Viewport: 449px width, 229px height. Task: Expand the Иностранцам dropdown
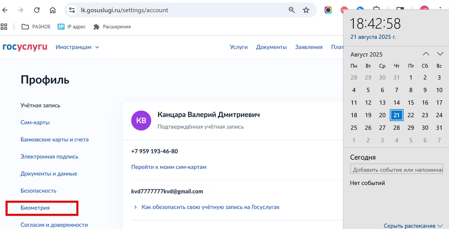(77, 47)
